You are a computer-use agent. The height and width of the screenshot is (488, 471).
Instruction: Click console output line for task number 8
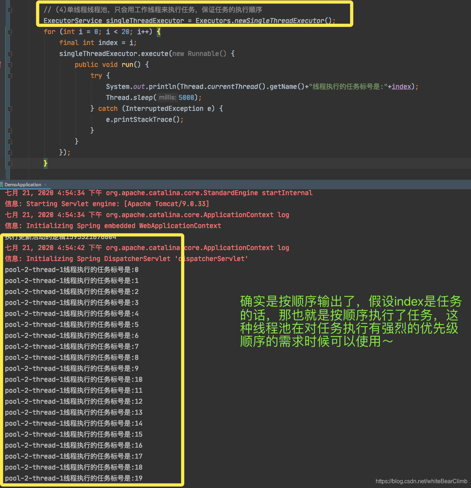tap(72, 358)
